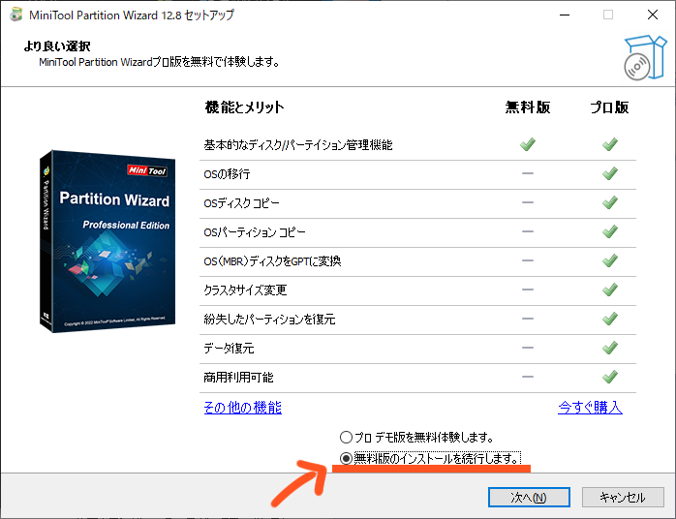Click pro checkmark for クラスタサイズ変更
Screen dimensions: 676x519
(610, 290)
